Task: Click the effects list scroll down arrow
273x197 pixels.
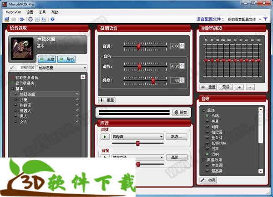Action: pos(261,171)
